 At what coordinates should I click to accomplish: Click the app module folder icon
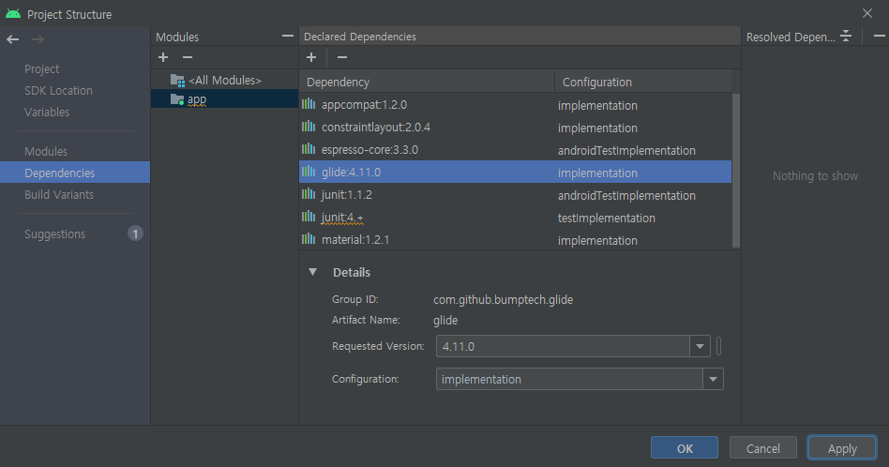(x=177, y=99)
